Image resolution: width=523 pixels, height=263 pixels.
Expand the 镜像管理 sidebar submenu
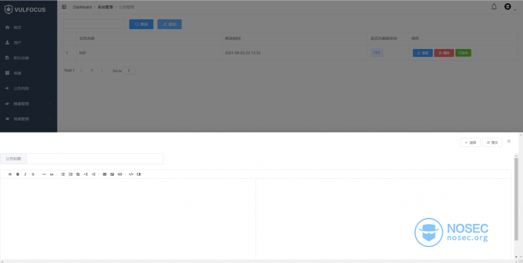pyautogui.click(x=28, y=103)
